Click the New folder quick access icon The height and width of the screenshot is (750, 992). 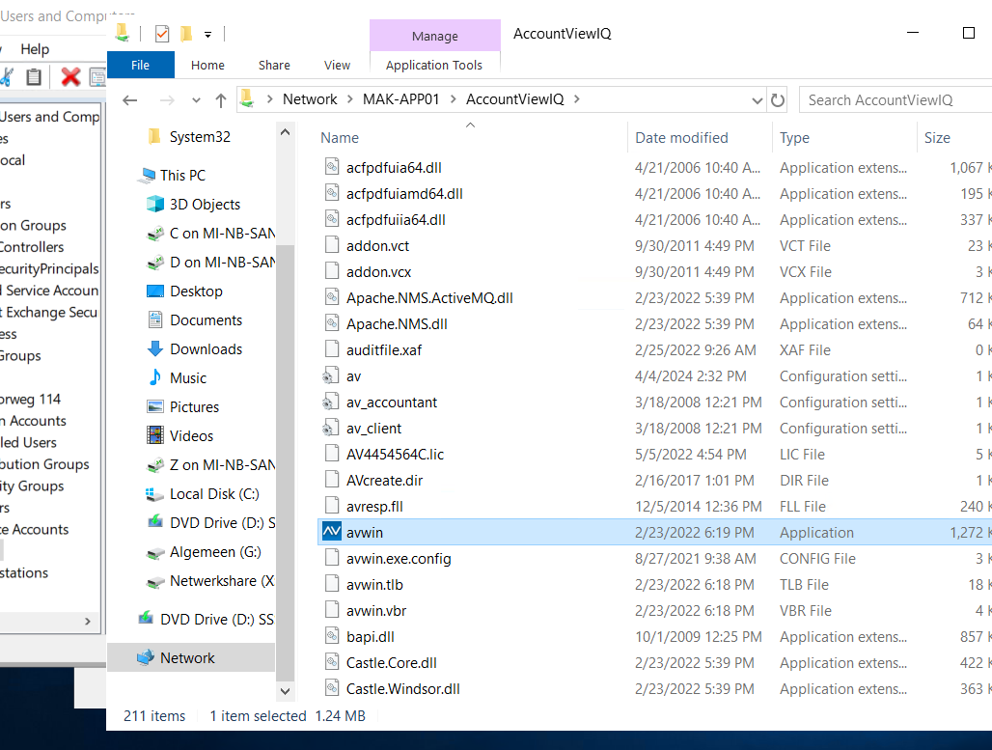[x=186, y=34]
